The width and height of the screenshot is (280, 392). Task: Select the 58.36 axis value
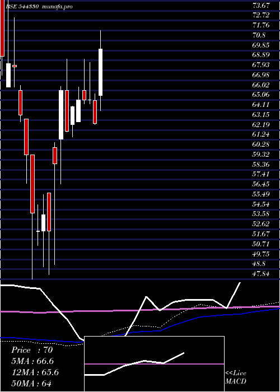click(261, 164)
